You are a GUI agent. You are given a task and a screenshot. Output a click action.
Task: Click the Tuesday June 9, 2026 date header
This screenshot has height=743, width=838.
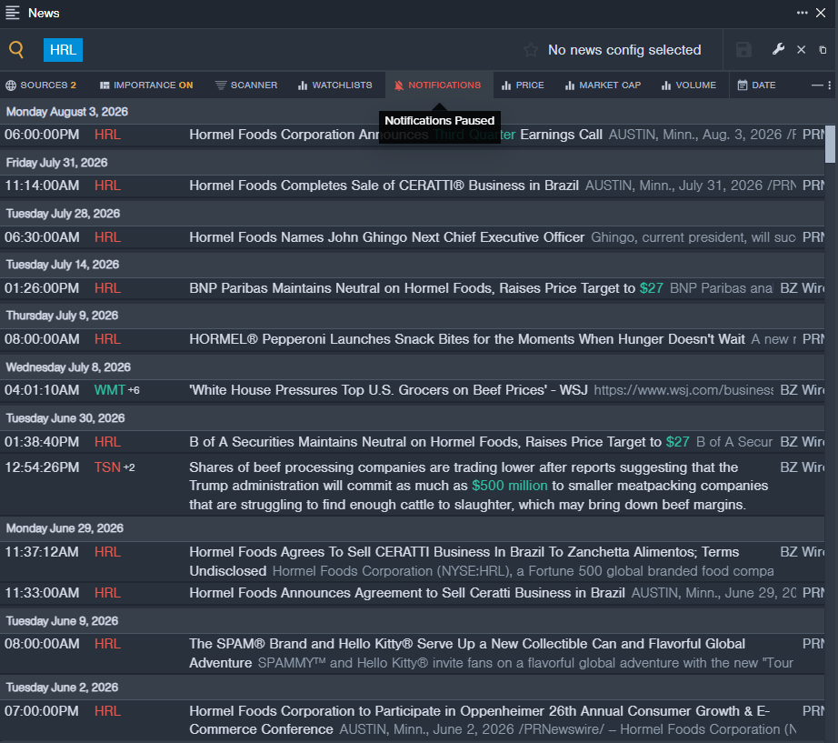coord(62,621)
